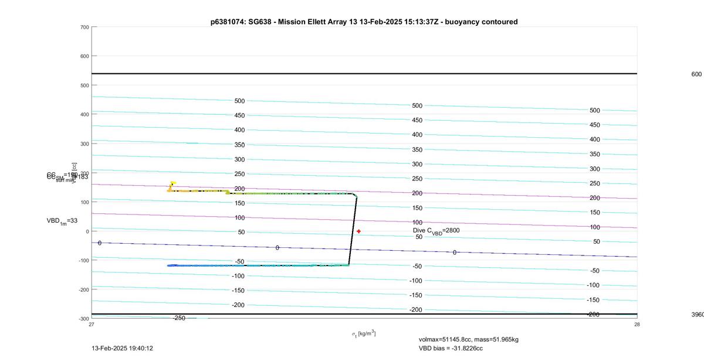Click the plot title mentioning SG638 Mission Ellett Array

pos(364,22)
